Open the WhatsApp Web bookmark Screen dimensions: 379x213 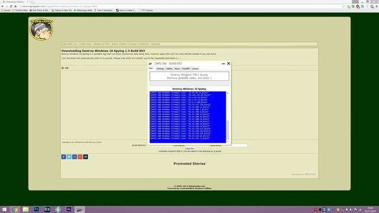pyautogui.click(x=83, y=11)
